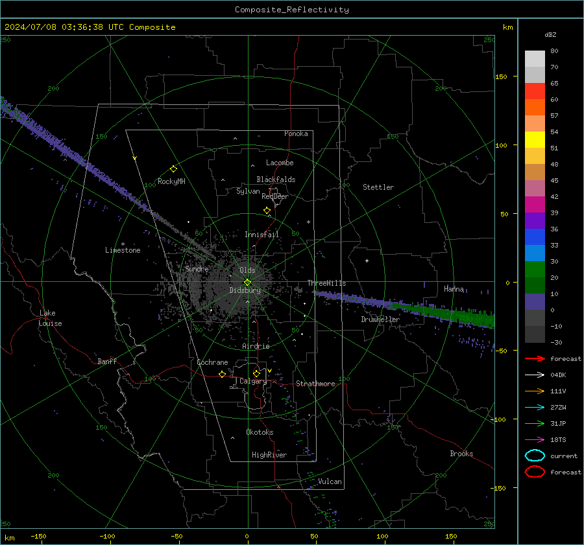Image resolution: width=584 pixels, height=545 pixels.
Task: Click the Ponoka label
Action: (296, 133)
